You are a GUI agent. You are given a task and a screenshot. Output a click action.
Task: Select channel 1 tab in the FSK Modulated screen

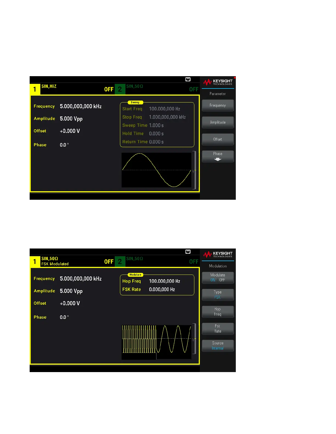pos(35,262)
